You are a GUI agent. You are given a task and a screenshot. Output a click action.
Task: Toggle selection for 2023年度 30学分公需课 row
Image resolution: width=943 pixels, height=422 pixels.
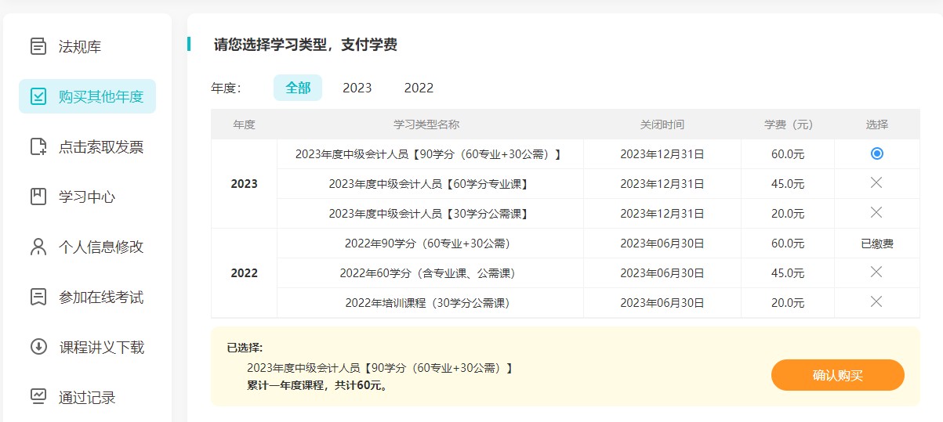876,212
